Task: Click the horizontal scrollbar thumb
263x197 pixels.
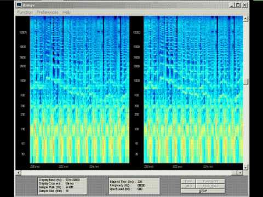Action: click(235, 172)
